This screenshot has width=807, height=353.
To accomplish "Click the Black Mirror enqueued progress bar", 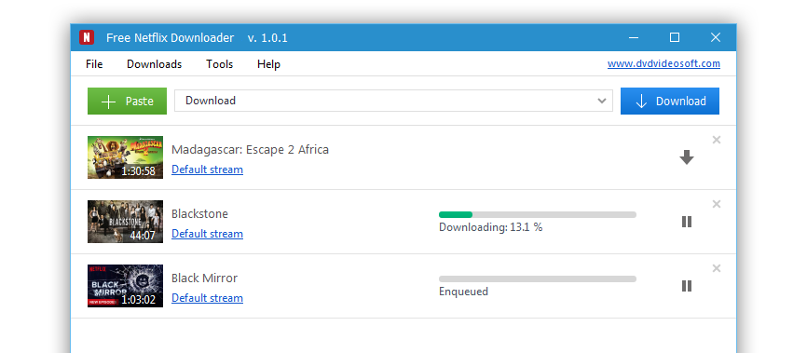I will (538, 278).
